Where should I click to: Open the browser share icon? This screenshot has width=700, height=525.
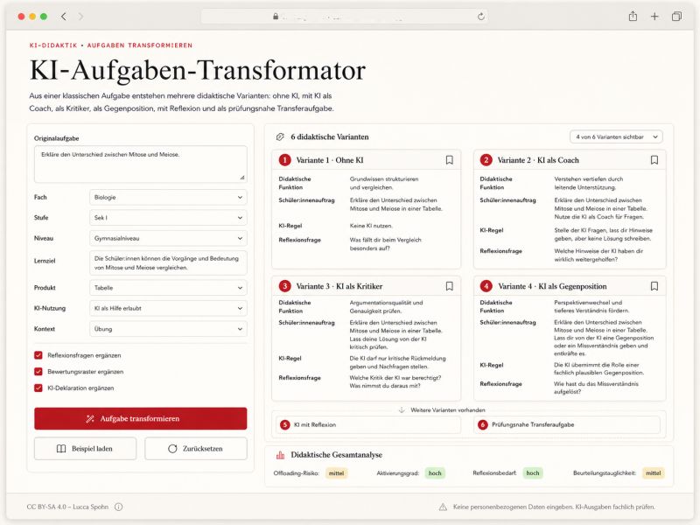coord(633,17)
